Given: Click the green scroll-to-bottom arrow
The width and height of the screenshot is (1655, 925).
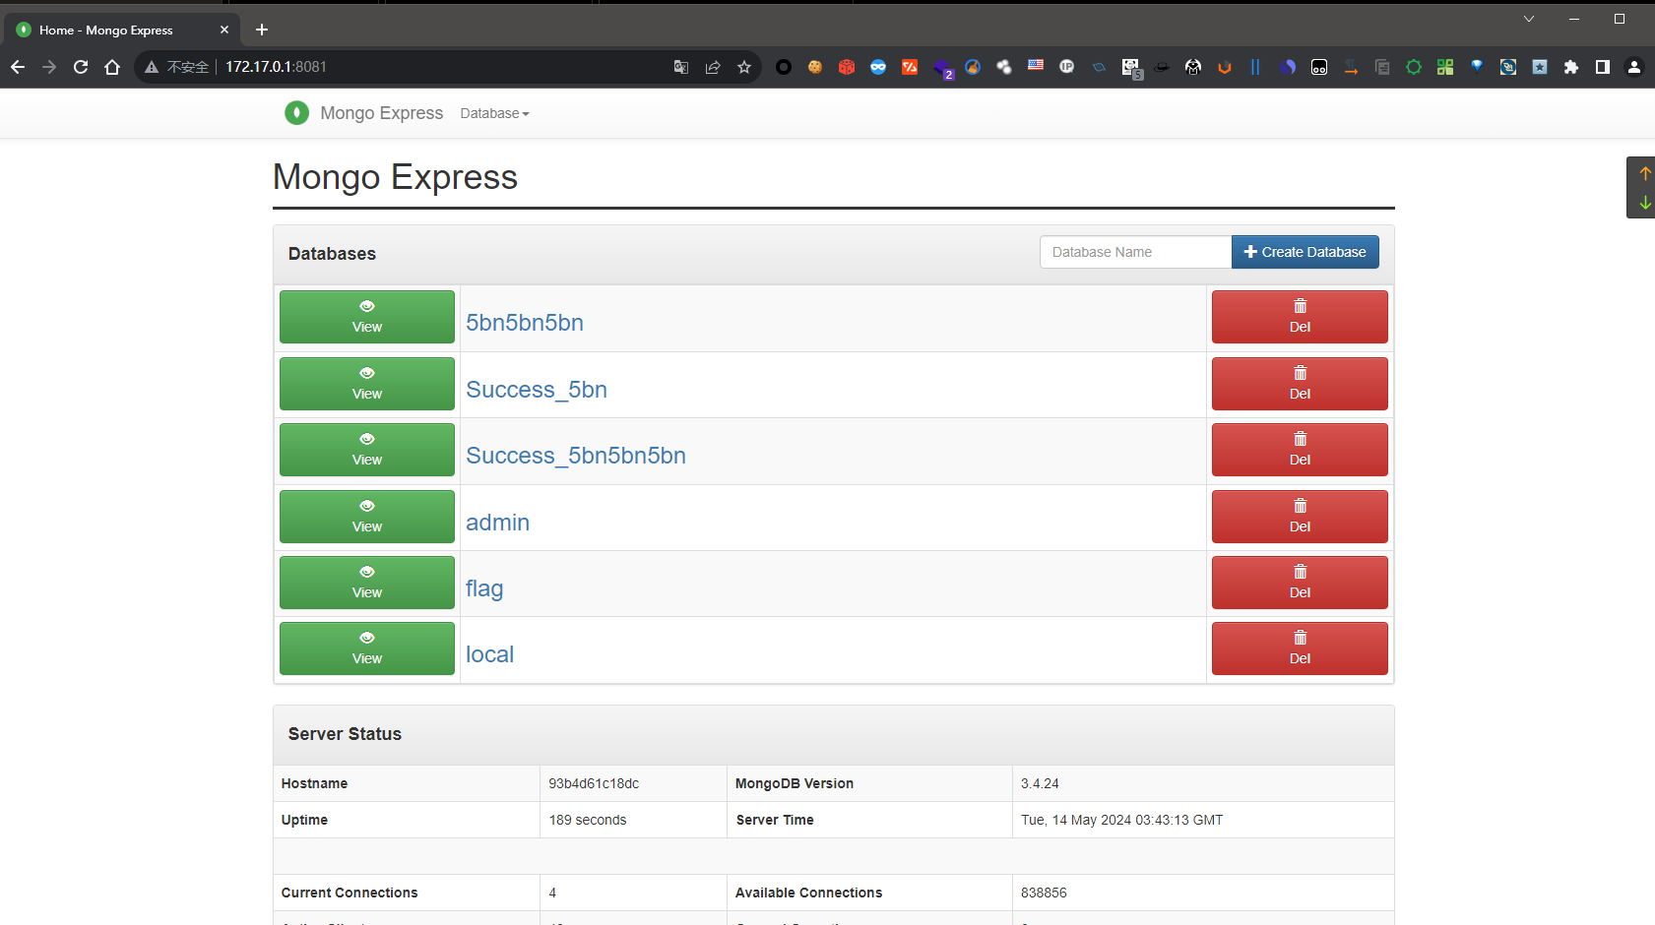Looking at the screenshot, I should coord(1644,203).
